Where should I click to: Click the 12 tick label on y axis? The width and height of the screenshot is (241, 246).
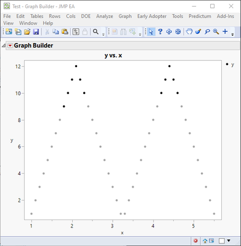point(18,66)
